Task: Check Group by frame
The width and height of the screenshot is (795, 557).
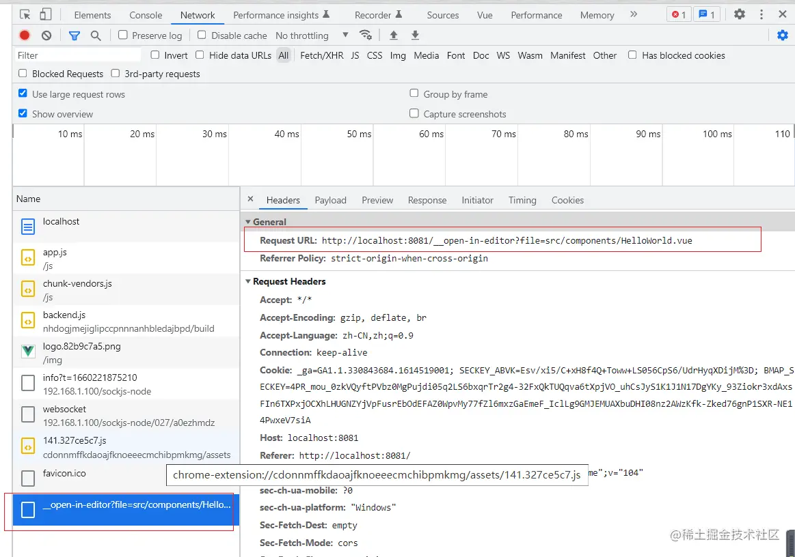Action: (414, 93)
